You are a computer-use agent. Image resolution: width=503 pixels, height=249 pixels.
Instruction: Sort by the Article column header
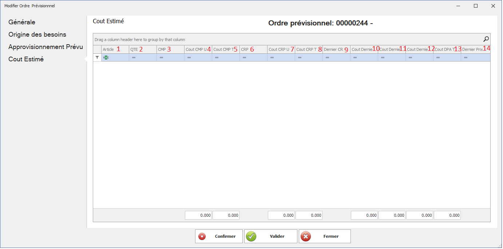pos(108,49)
